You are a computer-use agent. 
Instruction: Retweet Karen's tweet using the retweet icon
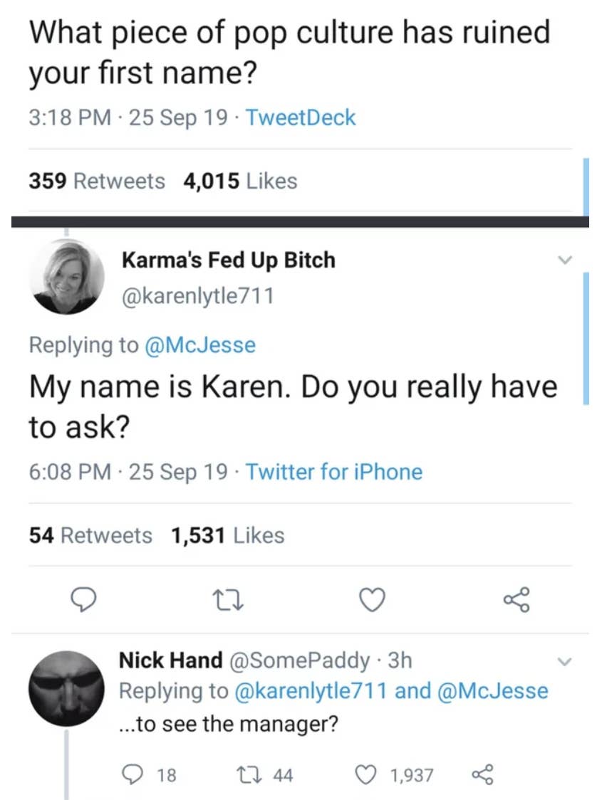(228, 600)
